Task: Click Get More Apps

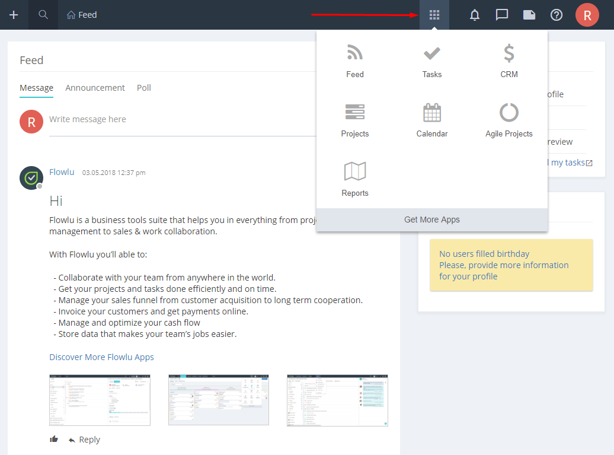Action: [432, 220]
